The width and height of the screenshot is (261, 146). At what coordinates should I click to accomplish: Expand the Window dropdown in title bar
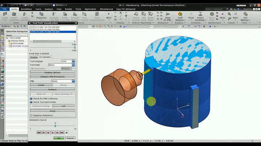tap(60, 5)
